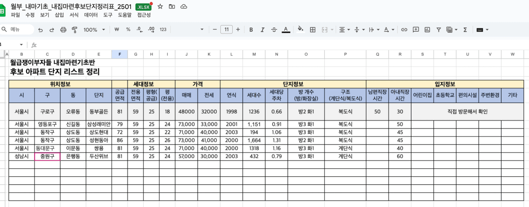
Task: Open vertical align dropdown
Action: coord(359,30)
